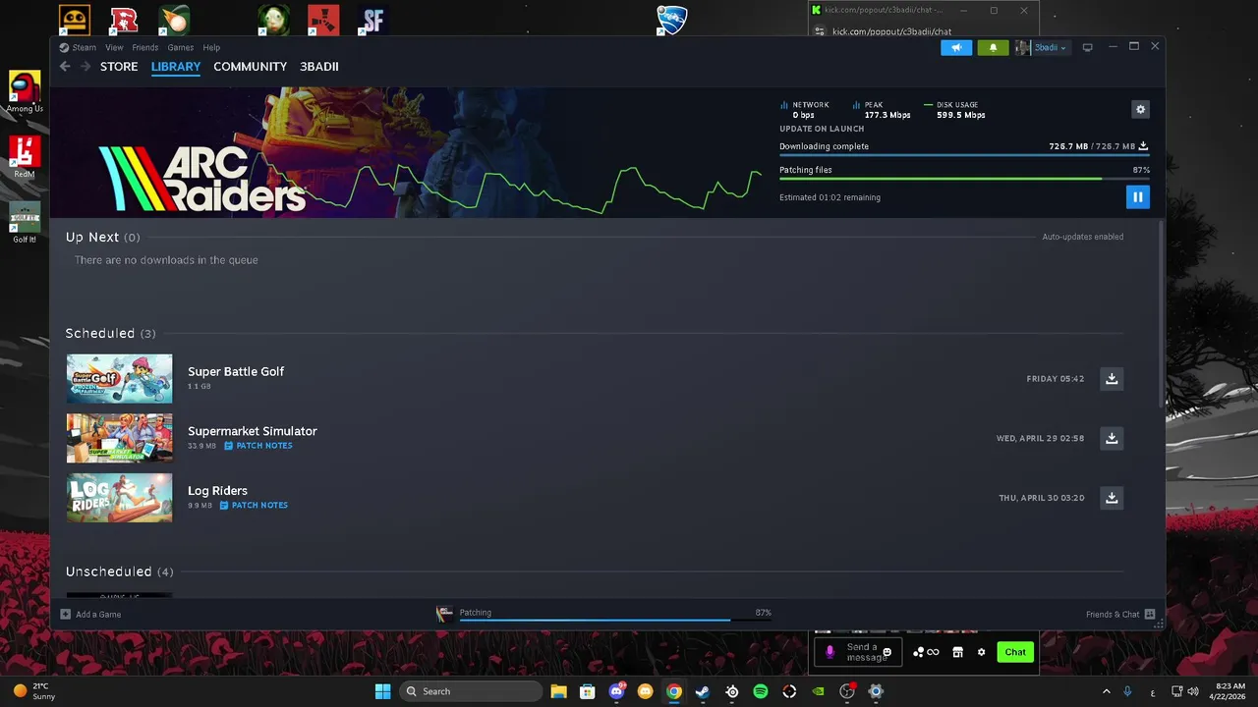Open the COMMUNITY tab

click(x=250, y=66)
